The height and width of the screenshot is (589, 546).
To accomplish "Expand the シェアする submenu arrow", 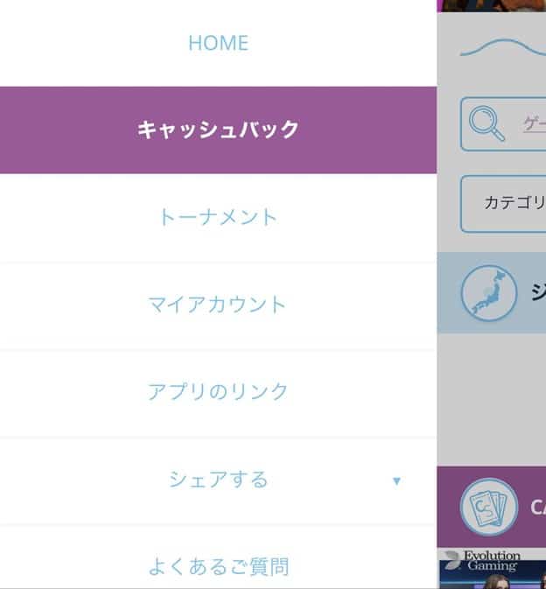I will pyautogui.click(x=396, y=480).
